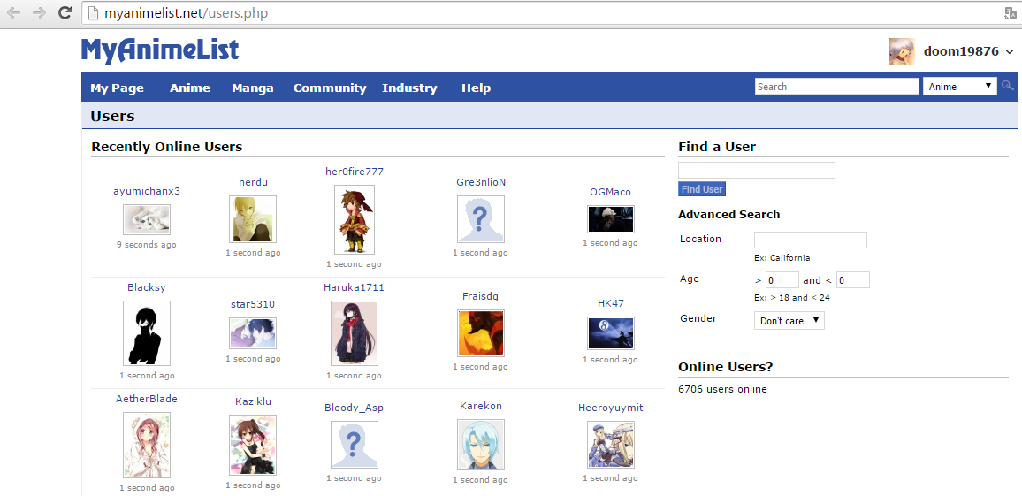Open the Anime menu in navigation bar

click(190, 88)
